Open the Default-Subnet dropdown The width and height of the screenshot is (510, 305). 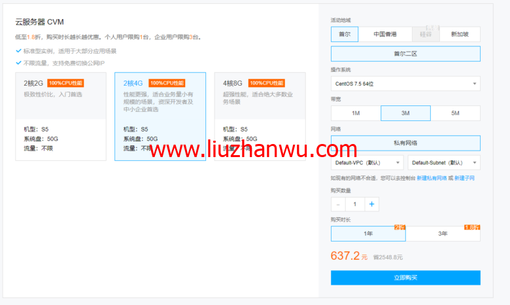[x=444, y=162]
